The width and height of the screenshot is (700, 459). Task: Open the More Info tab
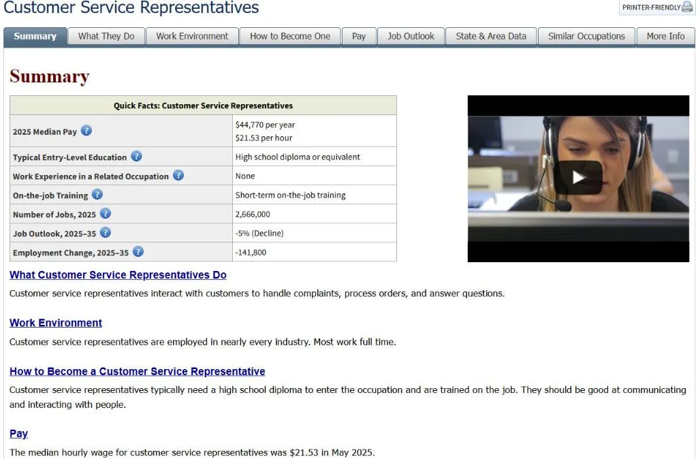[666, 37]
